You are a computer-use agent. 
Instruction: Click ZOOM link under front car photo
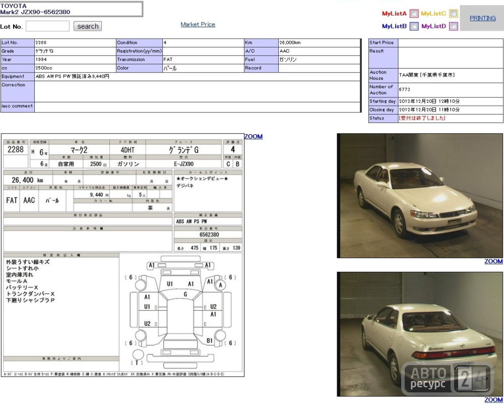pyautogui.click(x=493, y=261)
